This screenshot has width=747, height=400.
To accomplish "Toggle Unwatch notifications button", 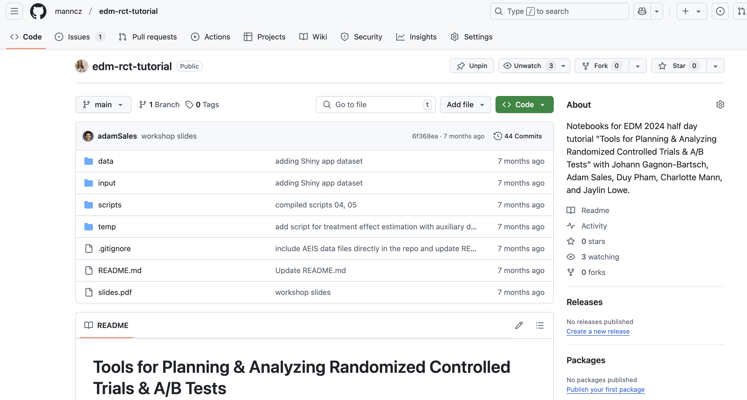I will point(527,66).
